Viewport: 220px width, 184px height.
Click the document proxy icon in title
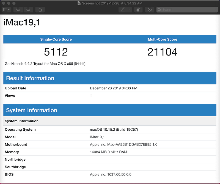[x=79, y=3]
